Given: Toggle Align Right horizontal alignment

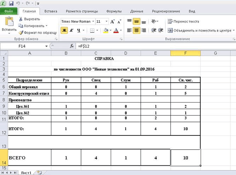Looking at the screenshot, I should 144,30.
